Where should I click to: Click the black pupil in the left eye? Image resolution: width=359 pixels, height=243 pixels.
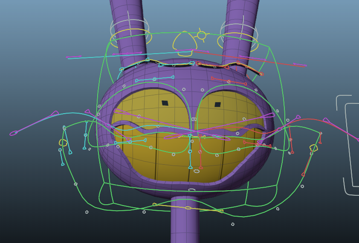pyautogui.click(x=165, y=103)
